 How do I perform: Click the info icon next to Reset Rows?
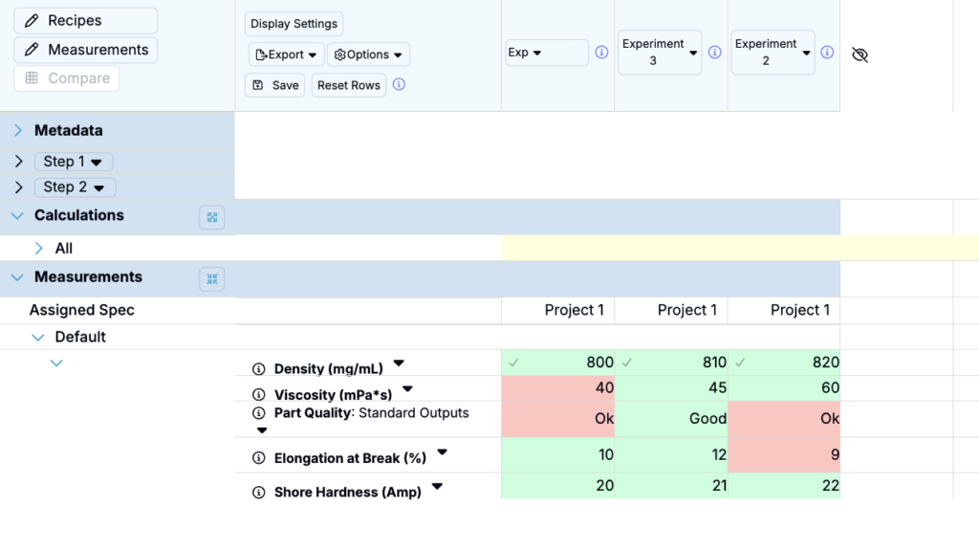tap(399, 84)
